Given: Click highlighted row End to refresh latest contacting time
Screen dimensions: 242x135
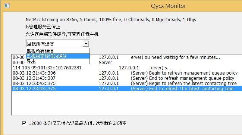Looking at the screenshot, I should pyautogui.click(x=127, y=88).
